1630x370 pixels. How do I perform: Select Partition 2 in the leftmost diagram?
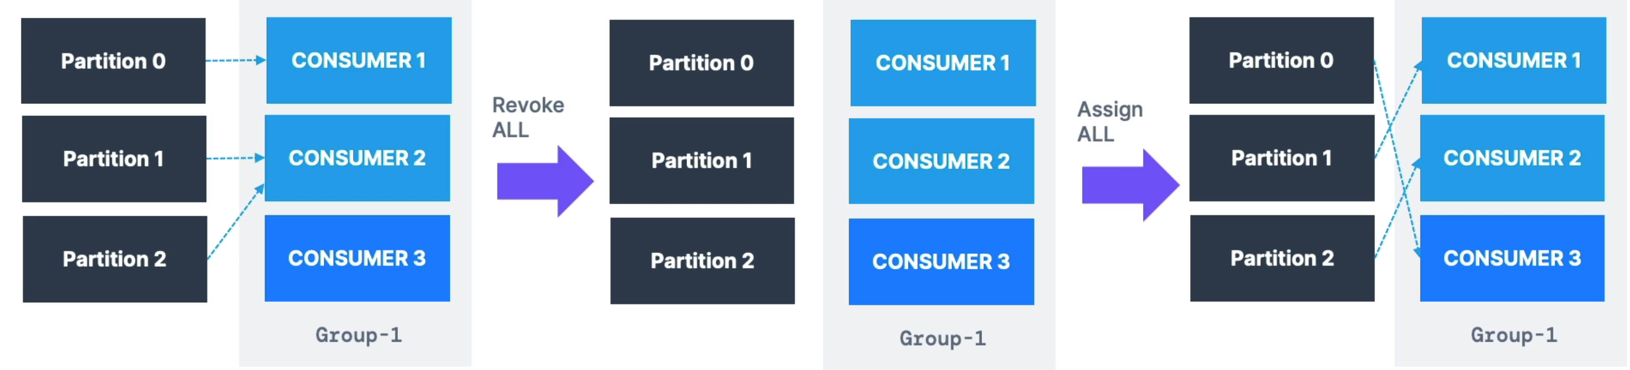coord(115,259)
